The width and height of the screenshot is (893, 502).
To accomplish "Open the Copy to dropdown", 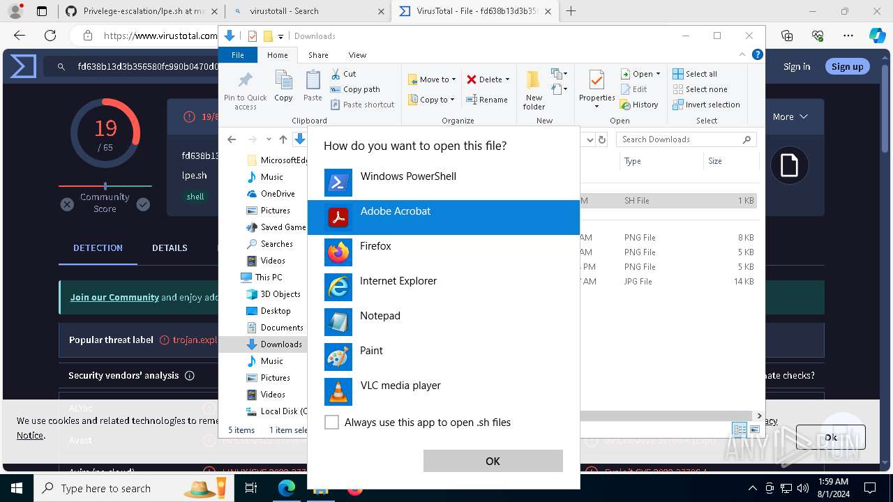I will coord(432,100).
